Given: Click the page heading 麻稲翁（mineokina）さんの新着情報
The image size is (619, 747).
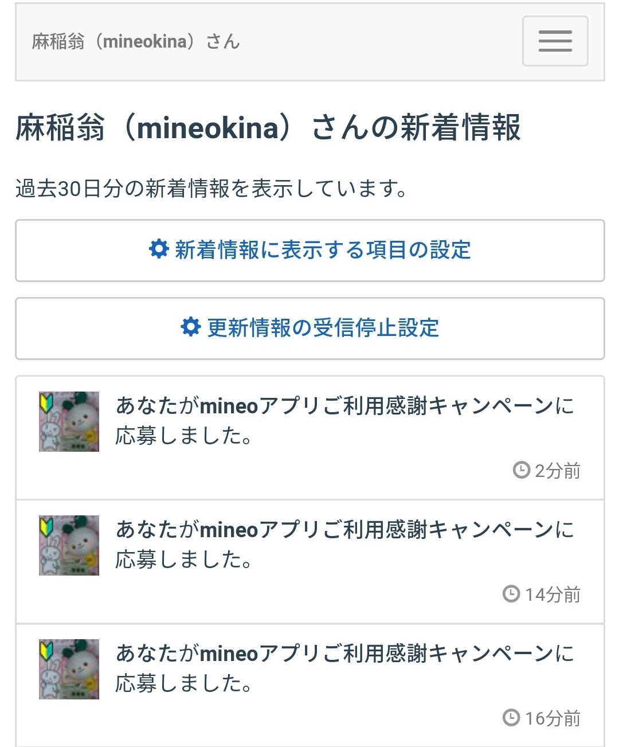Looking at the screenshot, I should click(x=268, y=127).
